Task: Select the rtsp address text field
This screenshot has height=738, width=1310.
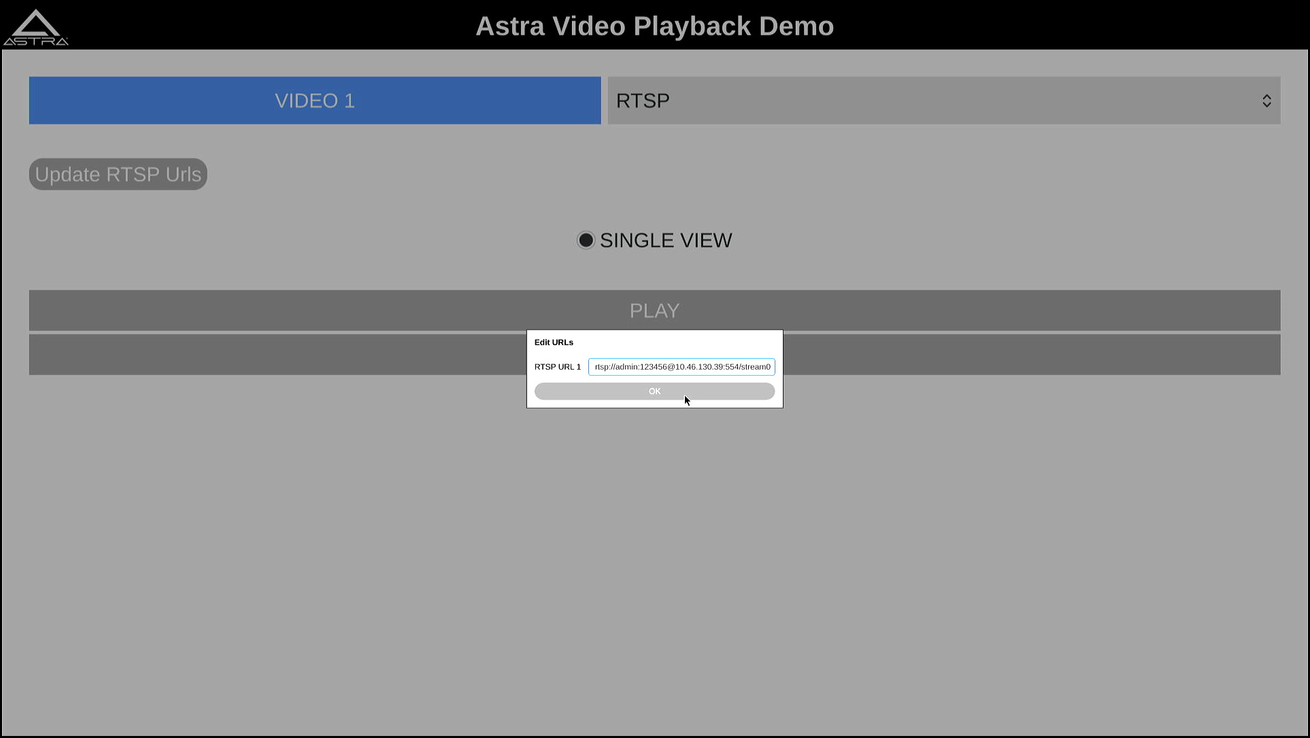Action: [681, 366]
